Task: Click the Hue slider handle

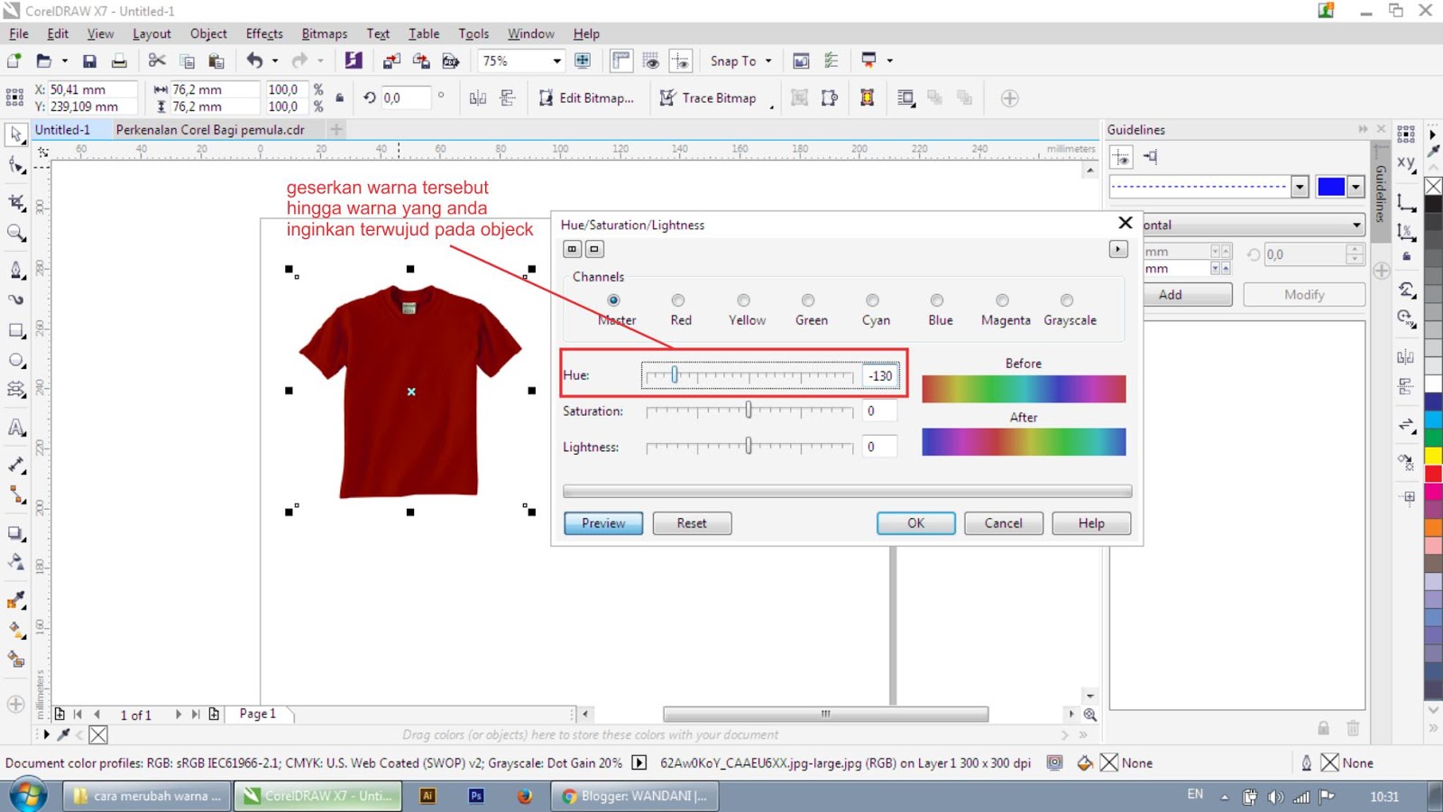Action: (x=674, y=375)
